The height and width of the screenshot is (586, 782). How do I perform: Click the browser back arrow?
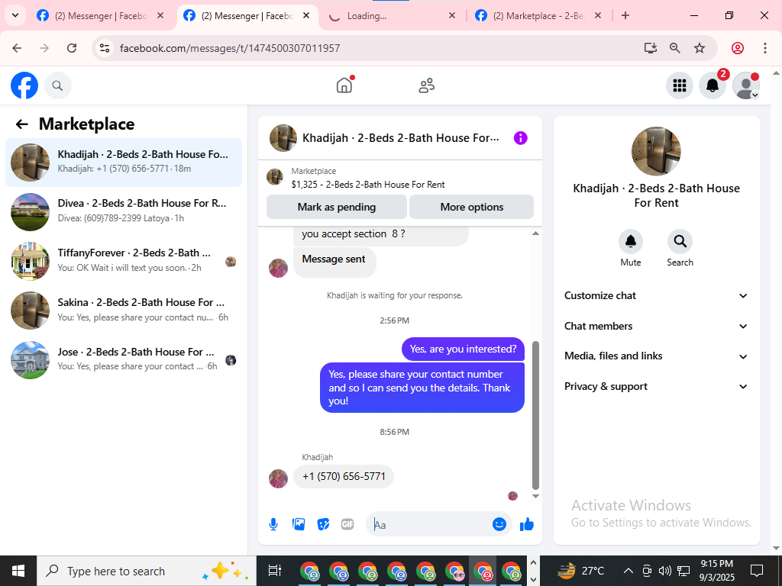pyautogui.click(x=17, y=48)
